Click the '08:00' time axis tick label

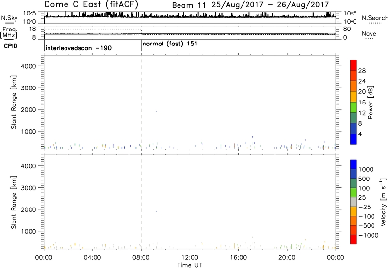click(141, 258)
